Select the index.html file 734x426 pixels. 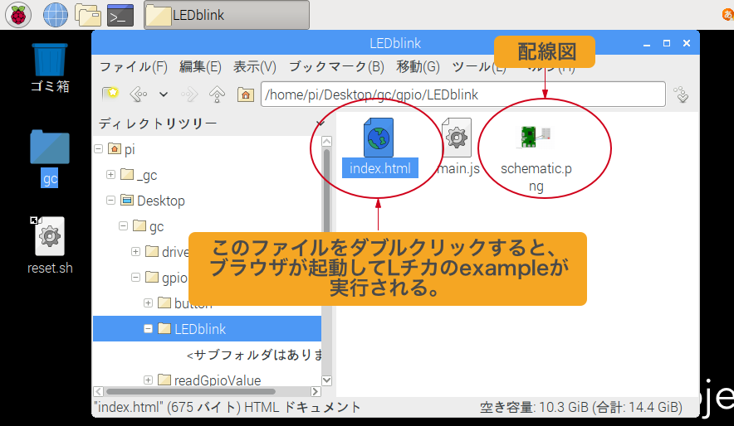(x=379, y=149)
